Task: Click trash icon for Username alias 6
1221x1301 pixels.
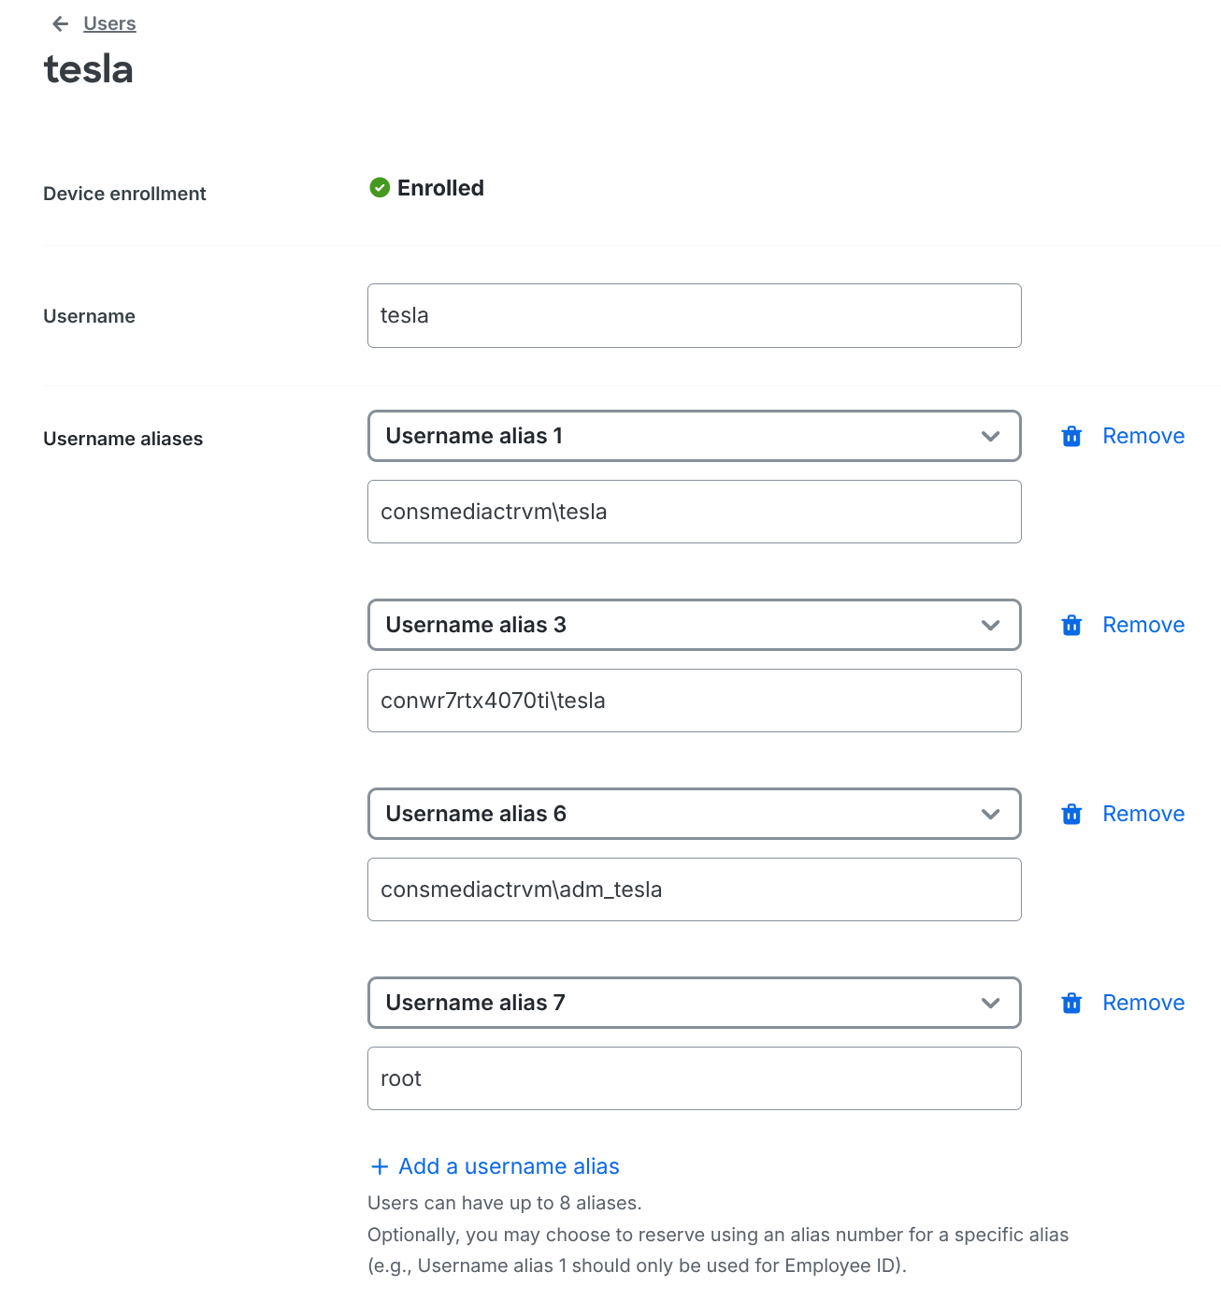Action: (1071, 815)
